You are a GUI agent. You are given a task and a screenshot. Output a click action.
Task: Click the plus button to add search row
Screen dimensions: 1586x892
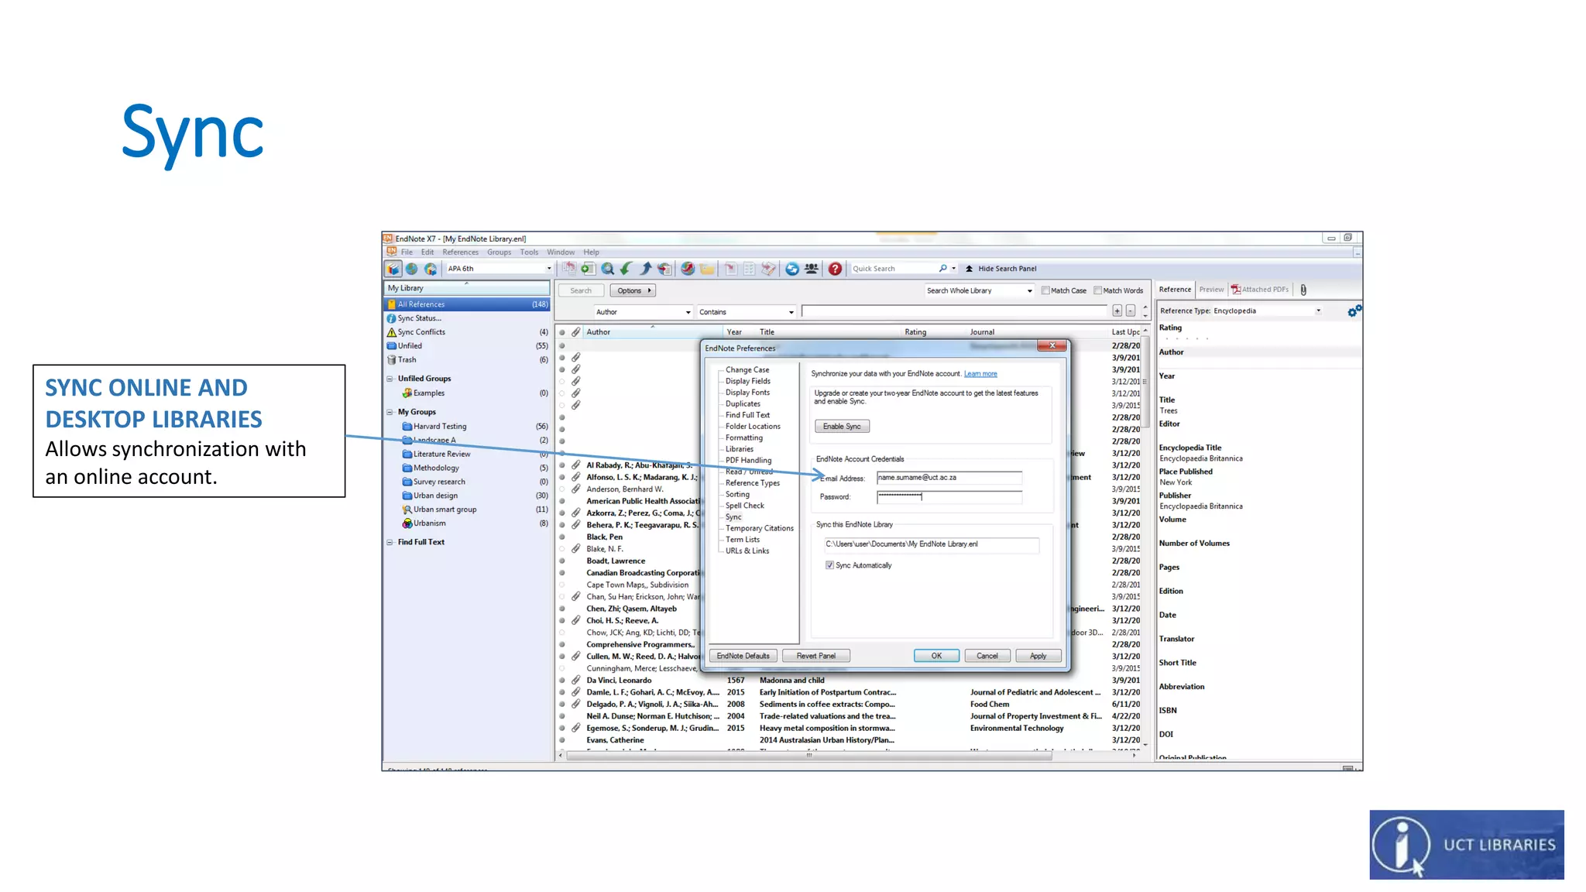[1117, 311]
